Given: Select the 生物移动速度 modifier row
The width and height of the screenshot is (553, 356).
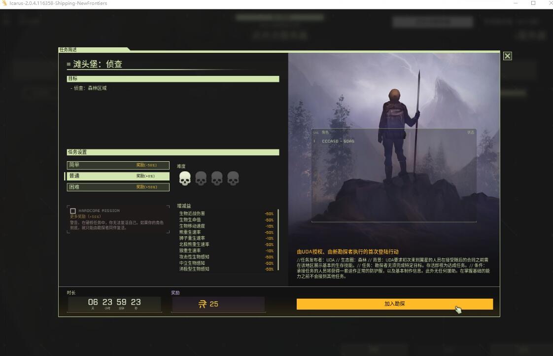Looking at the screenshot, I should (x=226, y=226).
